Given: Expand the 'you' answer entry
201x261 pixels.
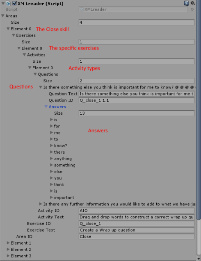Looking at the screenshot, I should (51, 178).
